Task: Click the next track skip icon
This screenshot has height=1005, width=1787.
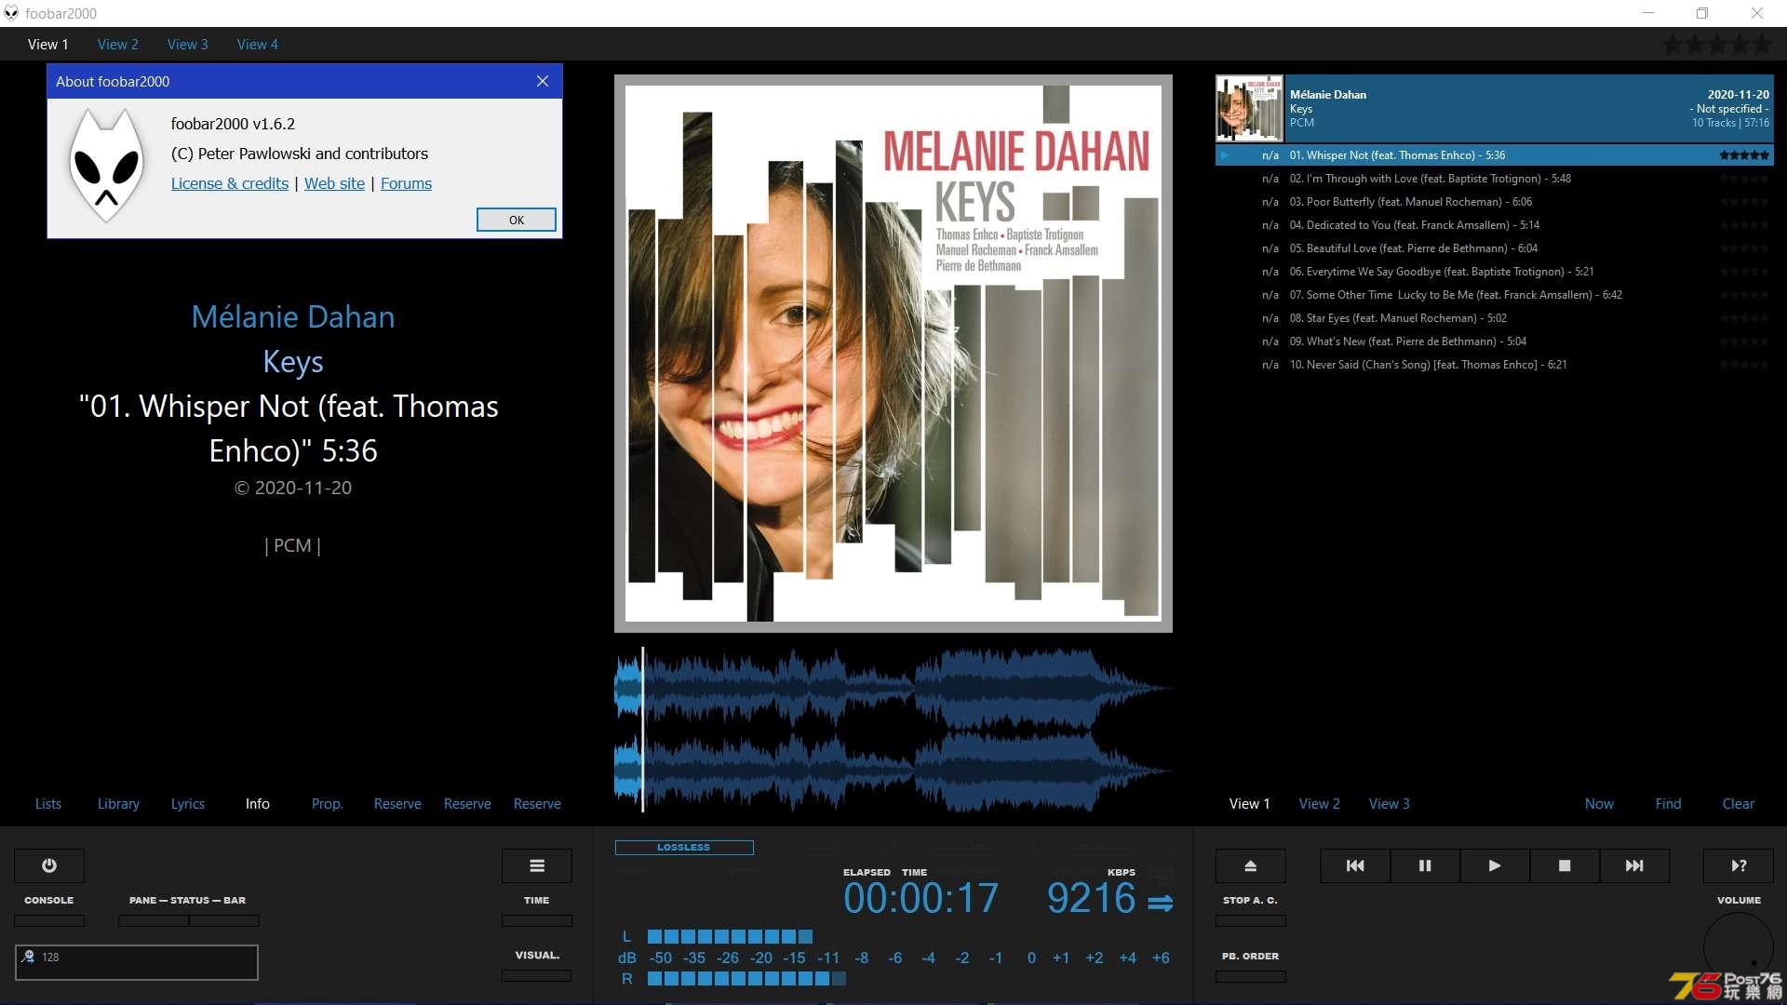Action: 1633,865
